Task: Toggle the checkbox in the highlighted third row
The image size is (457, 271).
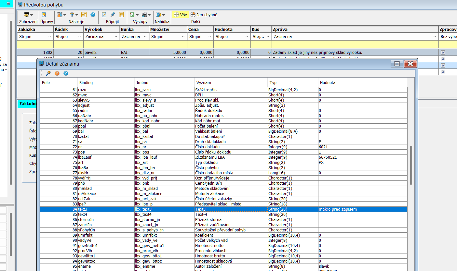Action: (443, 65)
